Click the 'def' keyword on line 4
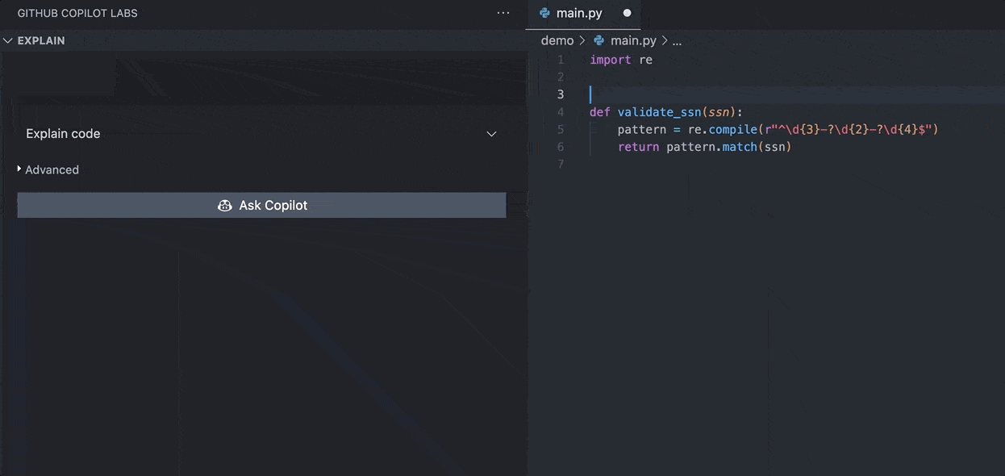 (x=600, y=112)
